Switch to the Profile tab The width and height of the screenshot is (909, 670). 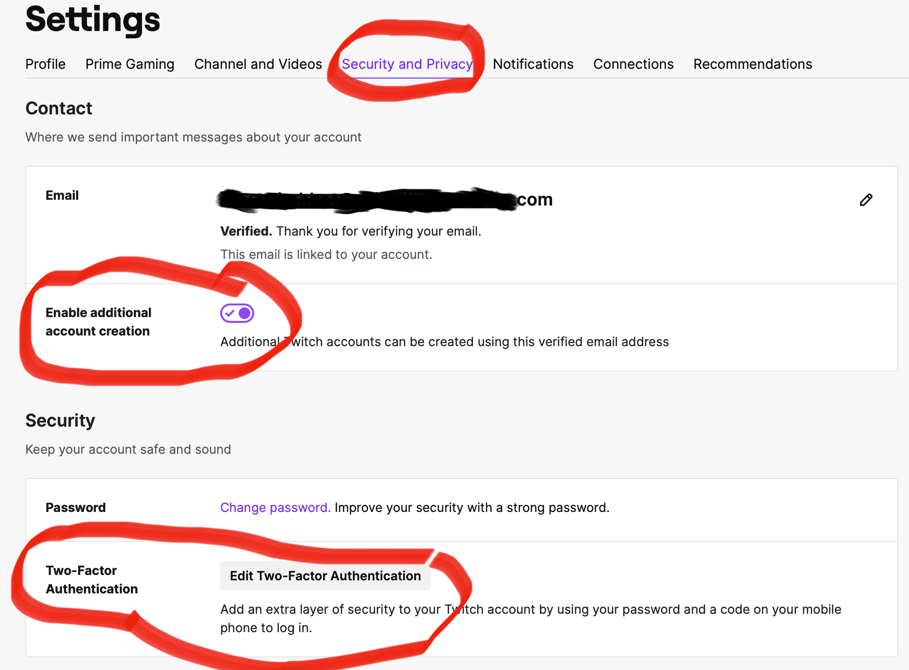(45, 64)
